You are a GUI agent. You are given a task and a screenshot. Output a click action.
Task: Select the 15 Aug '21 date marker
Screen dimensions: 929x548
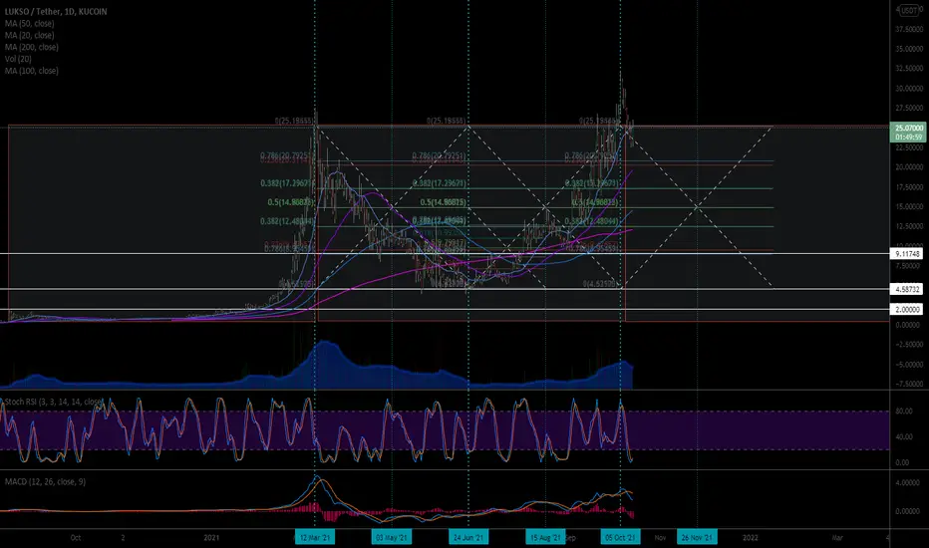(545, 537)
